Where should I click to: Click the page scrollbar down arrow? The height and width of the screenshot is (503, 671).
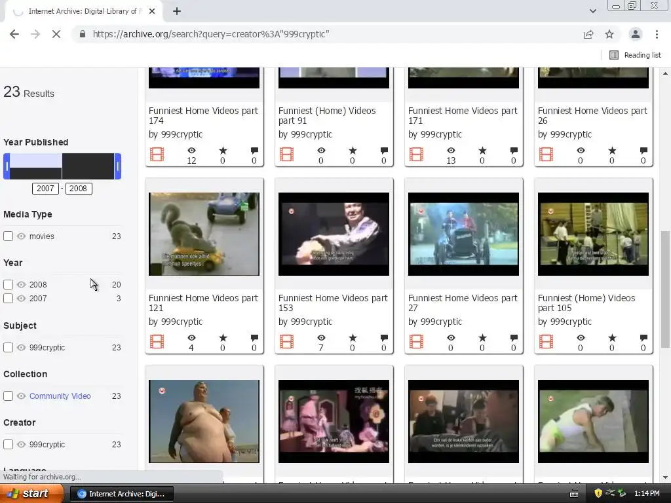point(665,477)
